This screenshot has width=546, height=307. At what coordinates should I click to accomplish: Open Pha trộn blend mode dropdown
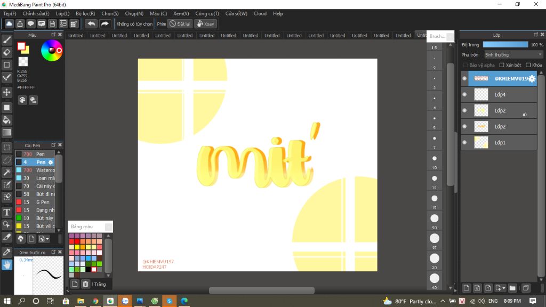coord(513,55)
